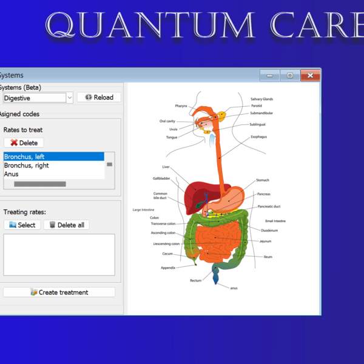The width and height of the screenshot is (364, 364).
Task: Open the Digestive systems dropdown arrow
Action: point(70,98)
